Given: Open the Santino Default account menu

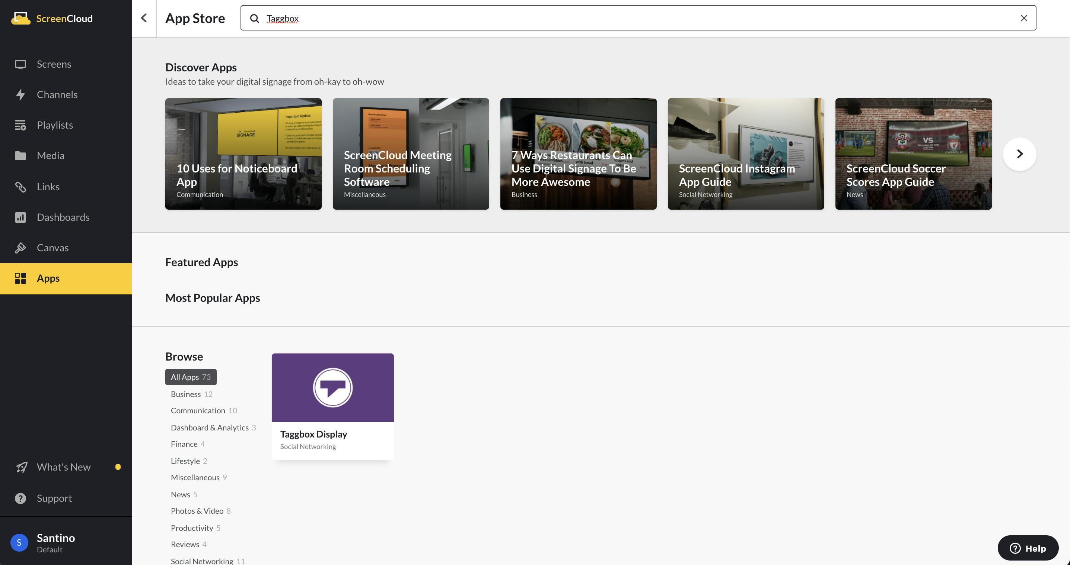Looking at the screenshot, I should click(66, 543).
